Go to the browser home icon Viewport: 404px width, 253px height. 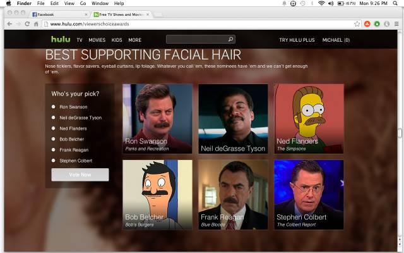click(x=36, y=24)
